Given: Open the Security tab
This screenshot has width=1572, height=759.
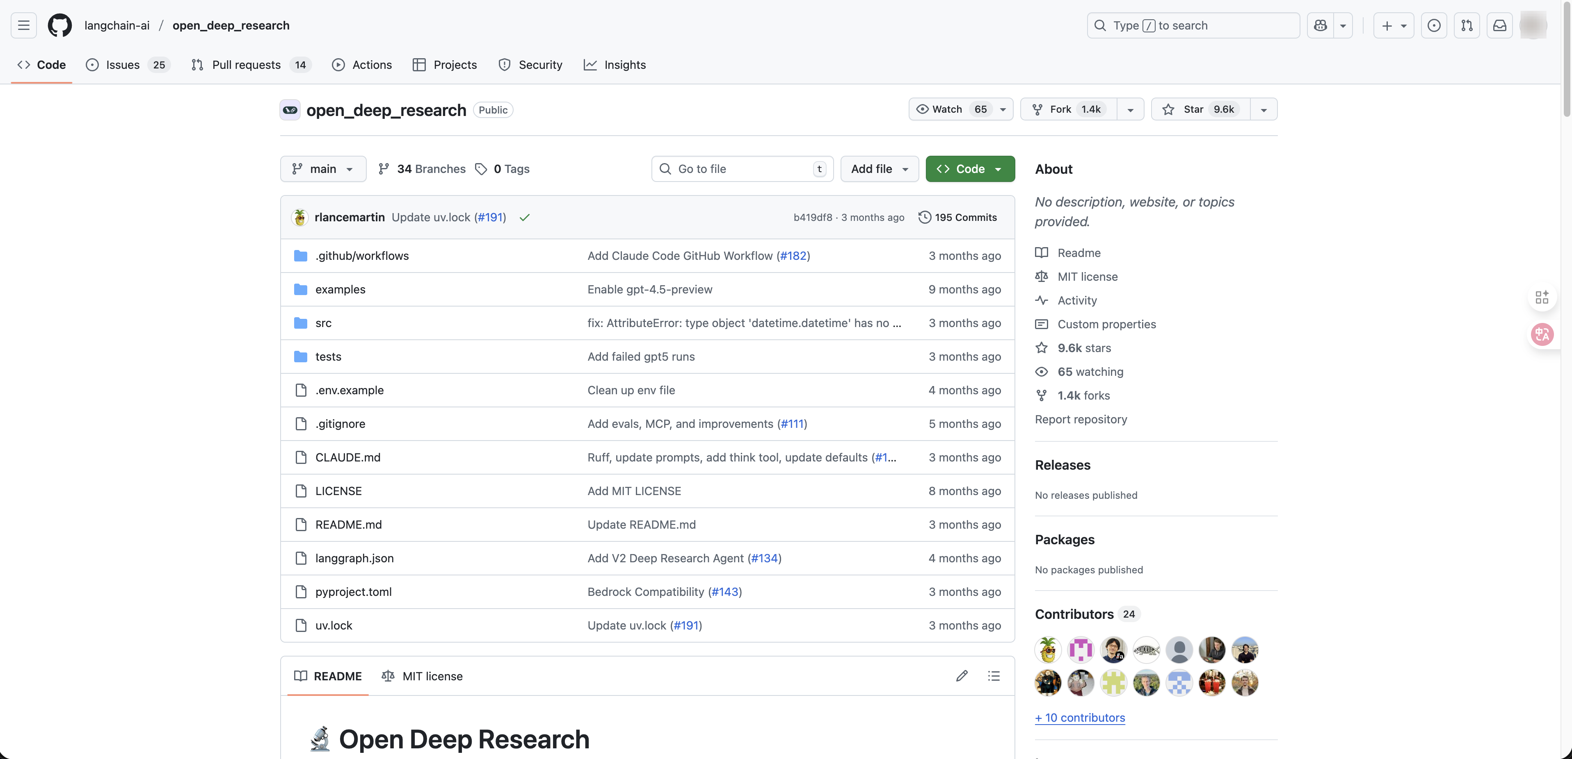Looking at the screenshot, I should pos(530,65).
